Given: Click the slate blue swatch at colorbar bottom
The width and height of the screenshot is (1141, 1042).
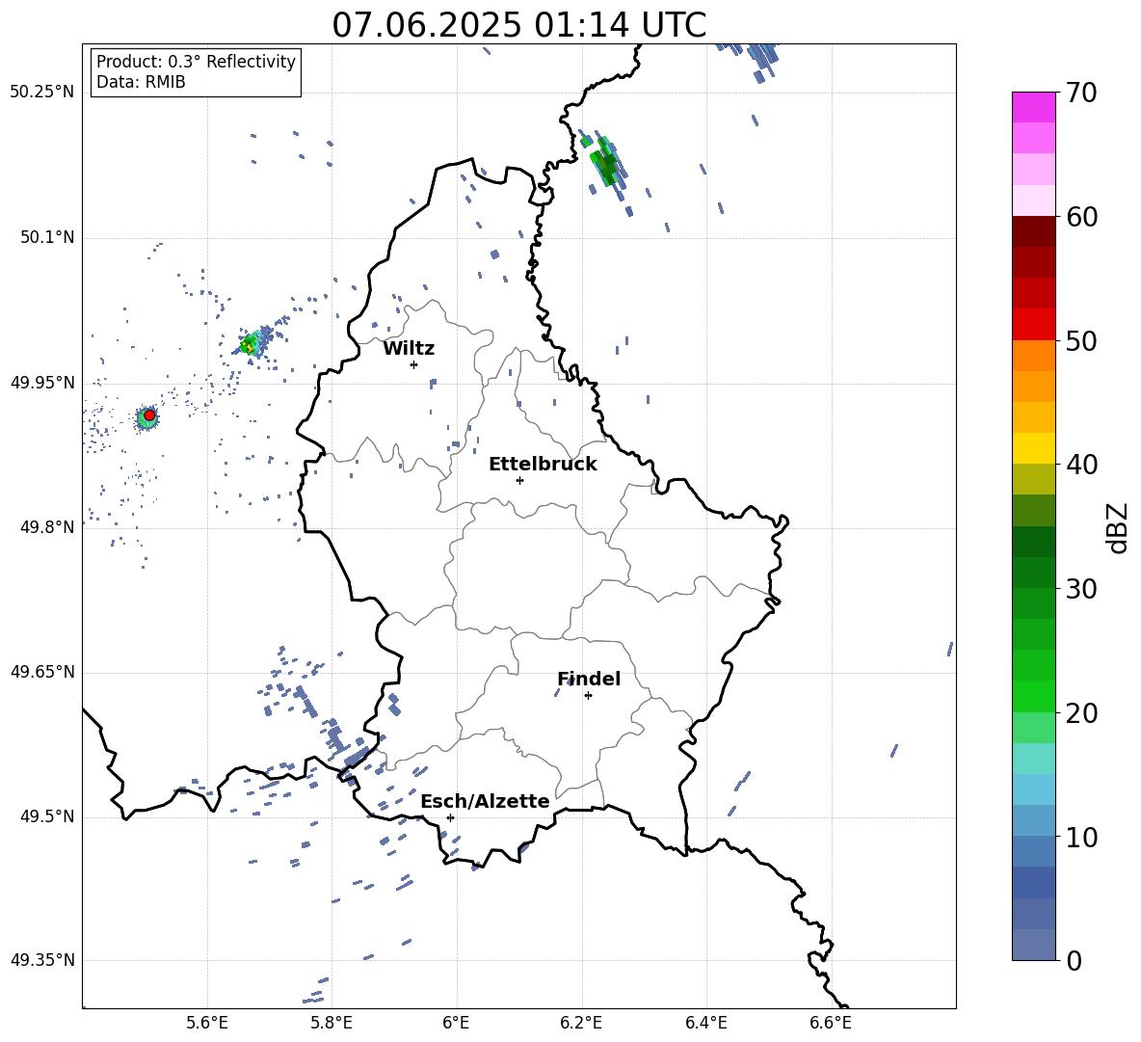Looking at the screenshot, I should point(1034,945).
